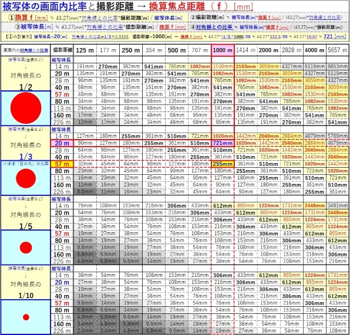
Task: Click the yellow 57 m row header
Action: [x=62, y=164]
